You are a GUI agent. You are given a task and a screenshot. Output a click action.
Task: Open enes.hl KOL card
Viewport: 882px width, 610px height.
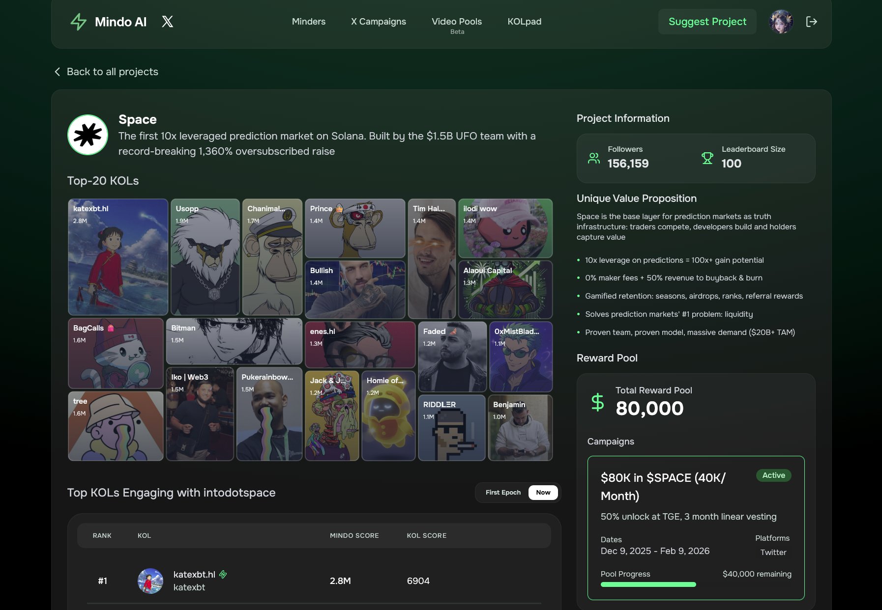coord(360,345)
